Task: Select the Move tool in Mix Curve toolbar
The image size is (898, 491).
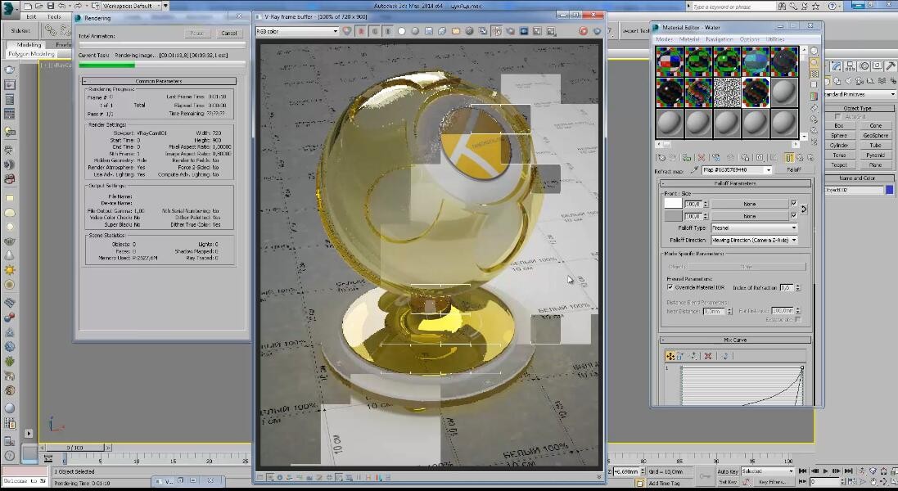Action: pyautogui.click(x=670, y=356)
